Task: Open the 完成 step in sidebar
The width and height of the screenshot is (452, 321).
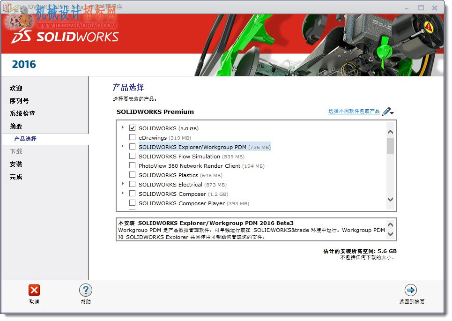Action: click(x=16, y=177)
